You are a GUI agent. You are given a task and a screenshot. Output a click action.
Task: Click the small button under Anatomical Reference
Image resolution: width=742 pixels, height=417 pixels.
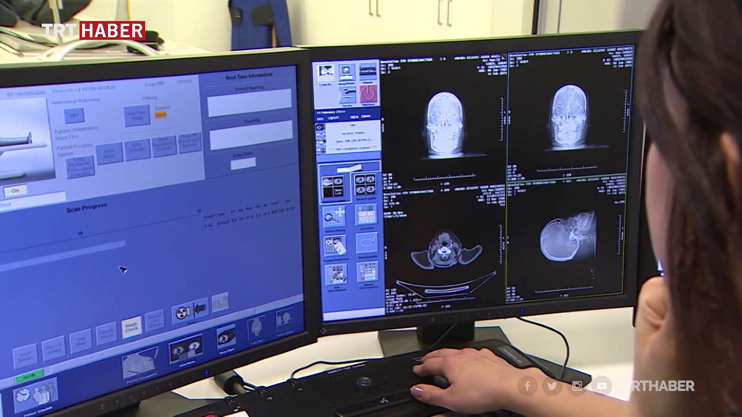pyautogui.click(x=74, y=116)
